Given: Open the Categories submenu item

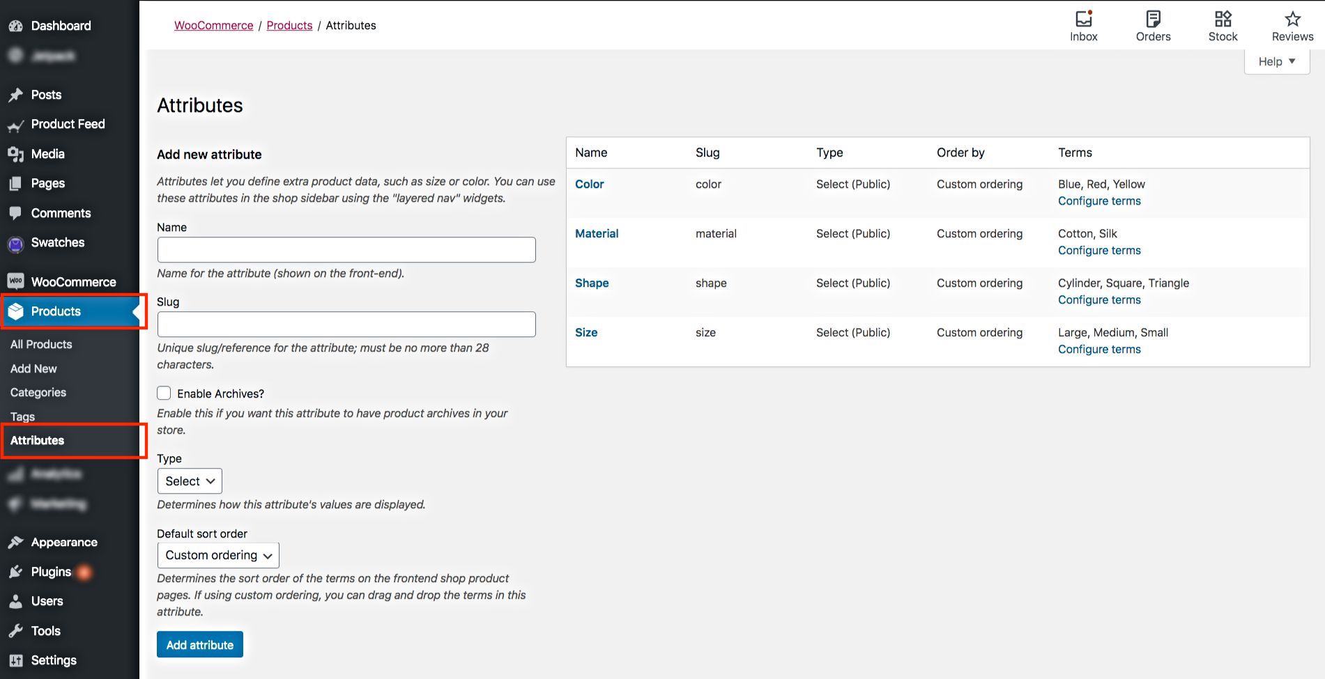Looking at the screenshot, I should [38, 392].
